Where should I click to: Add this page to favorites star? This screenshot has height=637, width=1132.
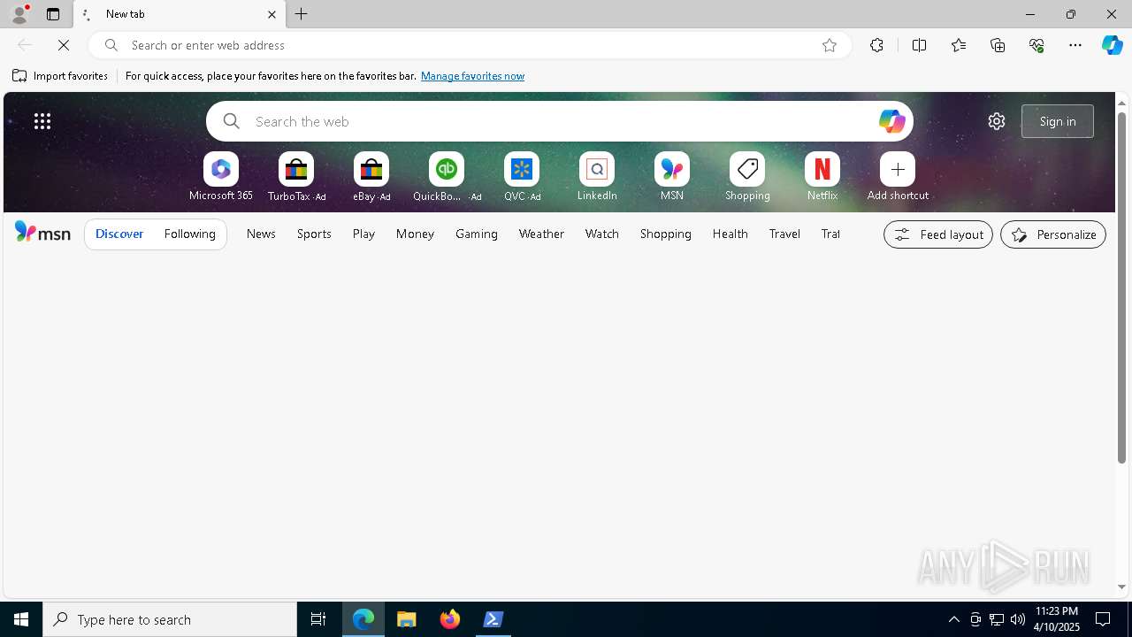[x=830, y=45]
